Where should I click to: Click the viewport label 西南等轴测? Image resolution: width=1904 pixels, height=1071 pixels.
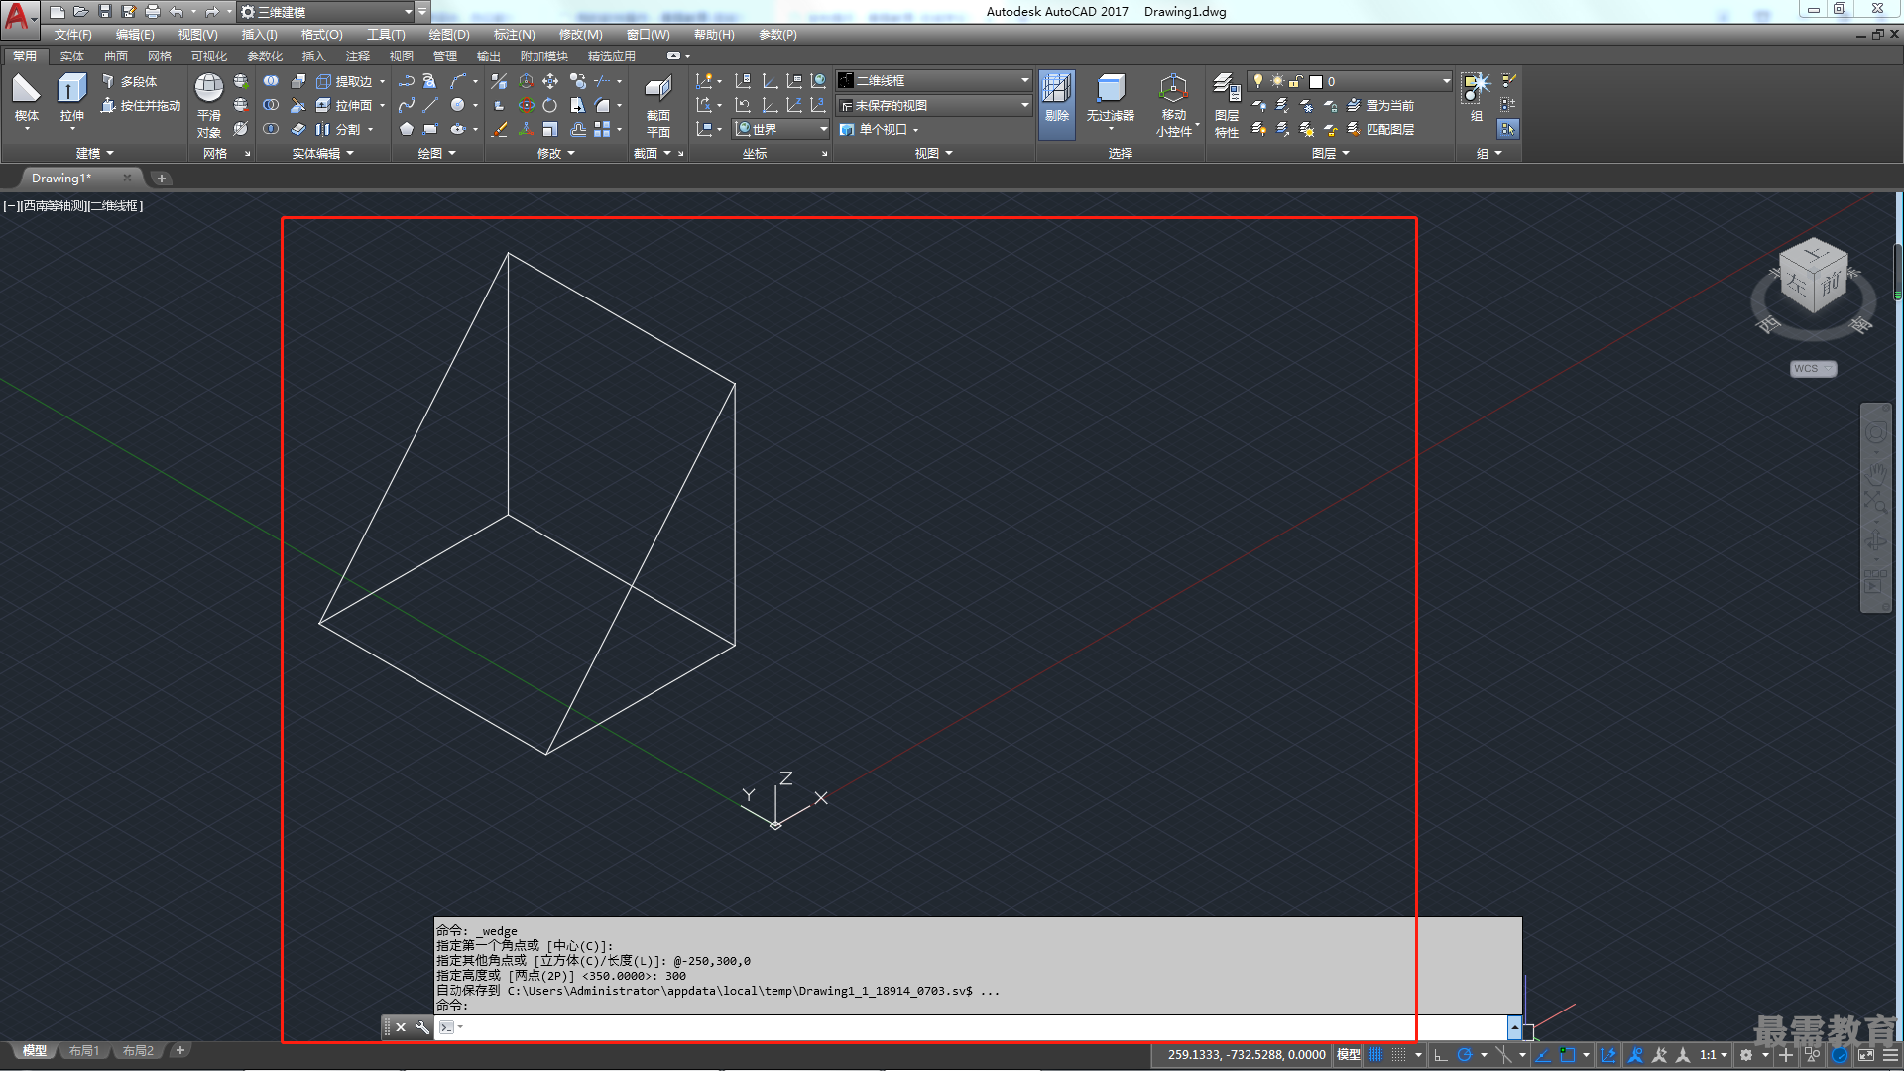55,206
